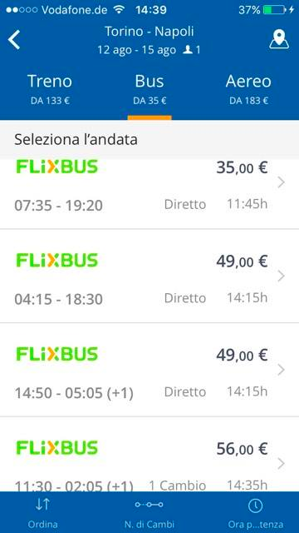
Task: Tap the Torino - Napoli route title
Action: coord(149,32)
